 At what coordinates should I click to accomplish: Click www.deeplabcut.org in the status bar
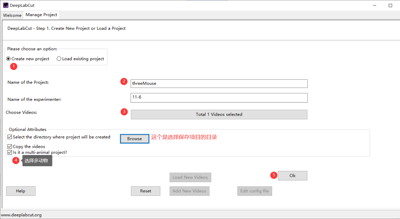pyautogui.click(x=21, y=215)
